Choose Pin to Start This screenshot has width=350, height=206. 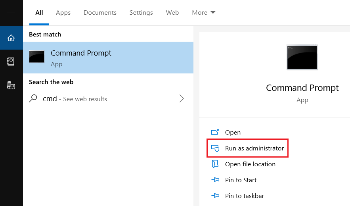tap(241, 180)
